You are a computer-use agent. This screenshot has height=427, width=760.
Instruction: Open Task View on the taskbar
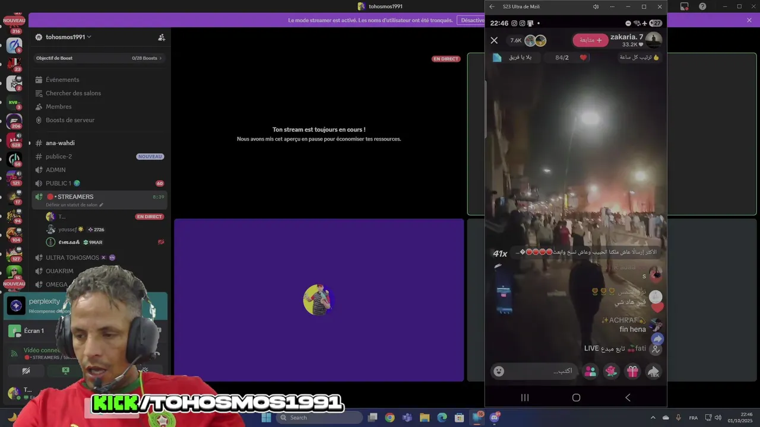tap(373, 418)
